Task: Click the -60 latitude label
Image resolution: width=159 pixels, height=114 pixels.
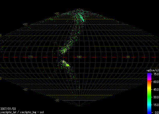Action: [x=25, y=90]
